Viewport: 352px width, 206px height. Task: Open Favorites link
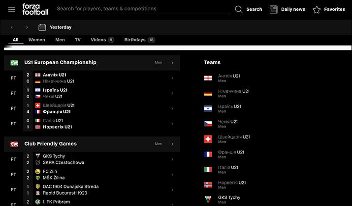[334, 9]
